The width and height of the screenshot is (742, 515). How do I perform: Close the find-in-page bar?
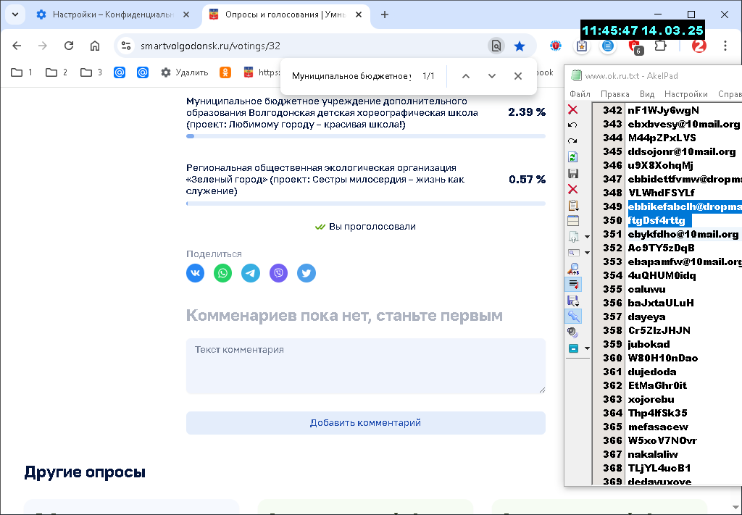coord(517,76)
